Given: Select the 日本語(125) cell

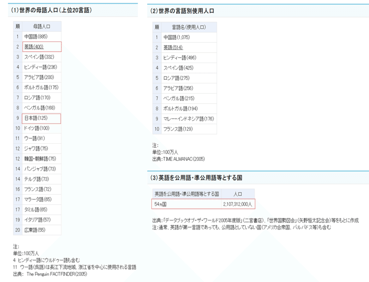Looking at the screenshot, I should pos(42,119).
